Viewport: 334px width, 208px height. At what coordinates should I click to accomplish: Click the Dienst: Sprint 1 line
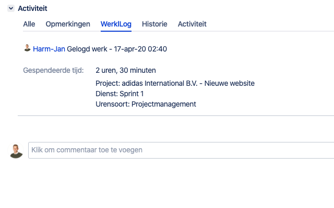120,94
